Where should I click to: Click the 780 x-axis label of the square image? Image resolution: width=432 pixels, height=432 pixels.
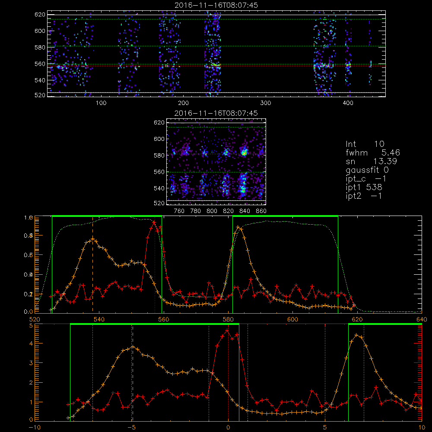[x=196, y=211]
